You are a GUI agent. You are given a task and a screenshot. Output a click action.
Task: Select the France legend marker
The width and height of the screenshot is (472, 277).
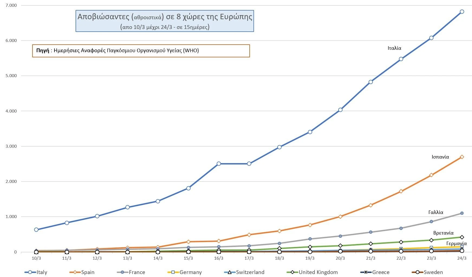[x=123, y=272]
